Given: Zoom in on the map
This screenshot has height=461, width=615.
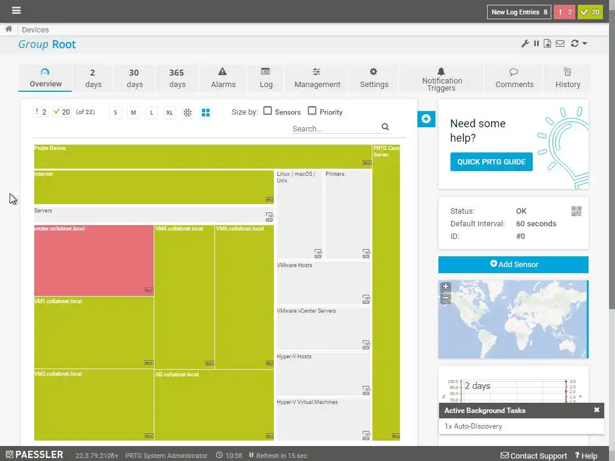Looking at the screenshot, I should click(446, 286).
